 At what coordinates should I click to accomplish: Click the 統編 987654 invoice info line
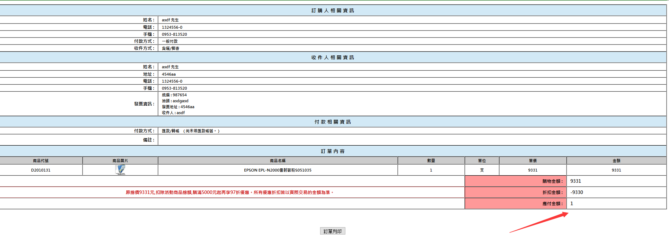[174, 95]
